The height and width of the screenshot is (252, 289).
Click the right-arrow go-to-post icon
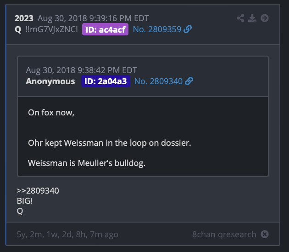[x=265, y=18]
